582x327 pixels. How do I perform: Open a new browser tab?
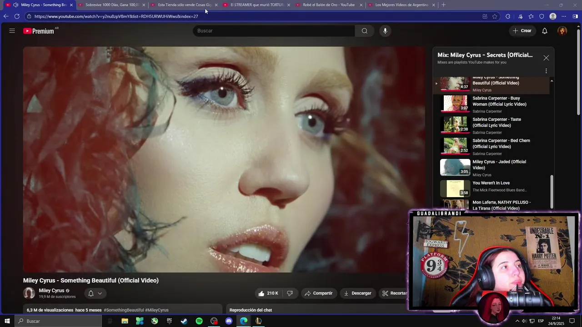click(x=443, y=5)
